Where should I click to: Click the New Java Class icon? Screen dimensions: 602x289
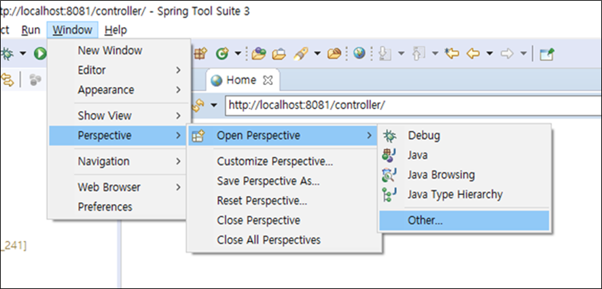222,54
